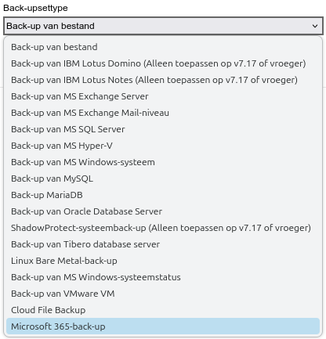
Task: Select the Back-up MariaDB option
Action: (163, 195)
